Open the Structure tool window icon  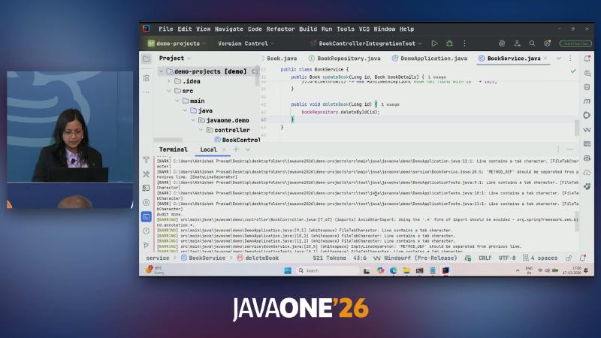tap(146, 78)
